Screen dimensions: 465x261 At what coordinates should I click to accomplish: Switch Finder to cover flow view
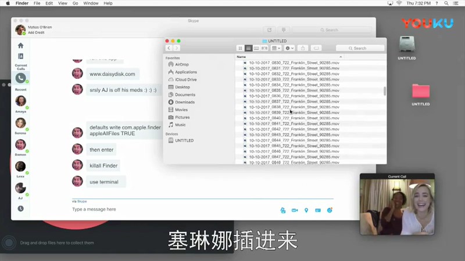264,48
